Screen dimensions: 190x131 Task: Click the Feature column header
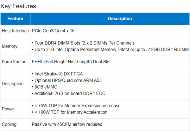15,19
